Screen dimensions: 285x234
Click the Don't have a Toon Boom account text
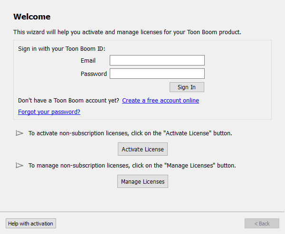68,101
